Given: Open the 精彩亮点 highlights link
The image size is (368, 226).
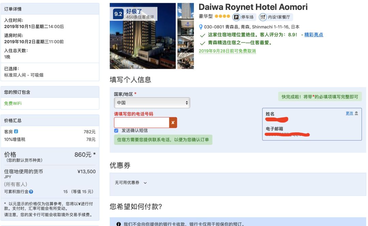Looking at the screenshot, I should pyautogui.click(x=314, y=34).
